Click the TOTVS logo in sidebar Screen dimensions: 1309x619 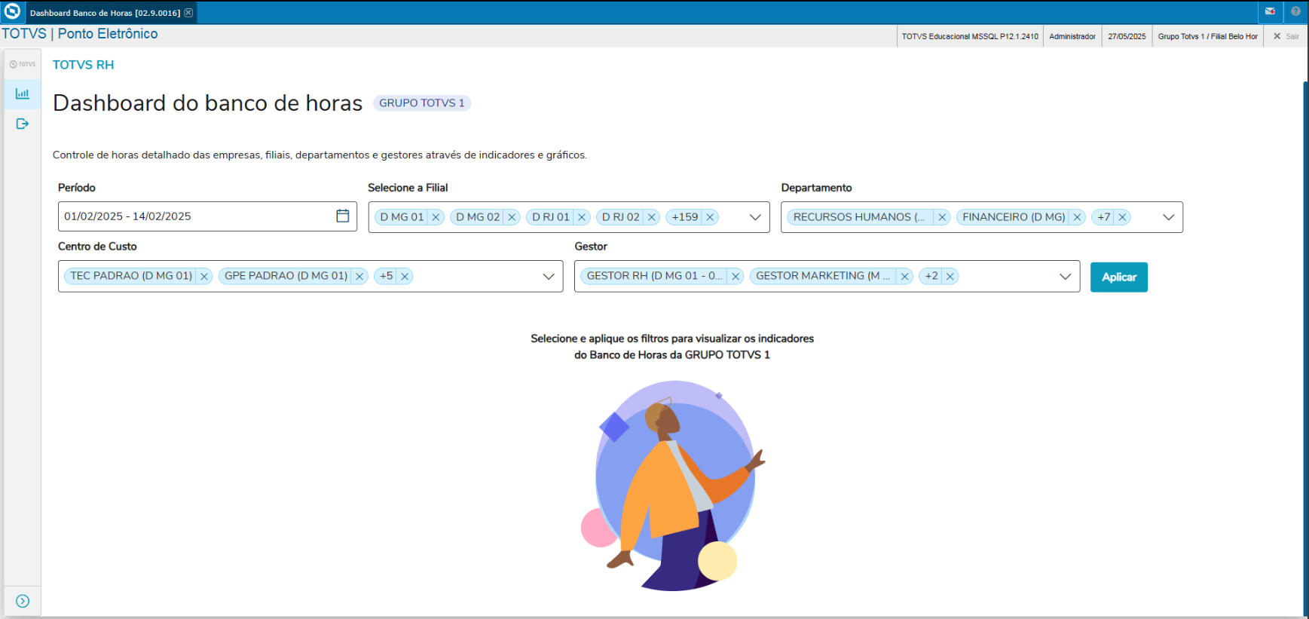click(23, 64)
